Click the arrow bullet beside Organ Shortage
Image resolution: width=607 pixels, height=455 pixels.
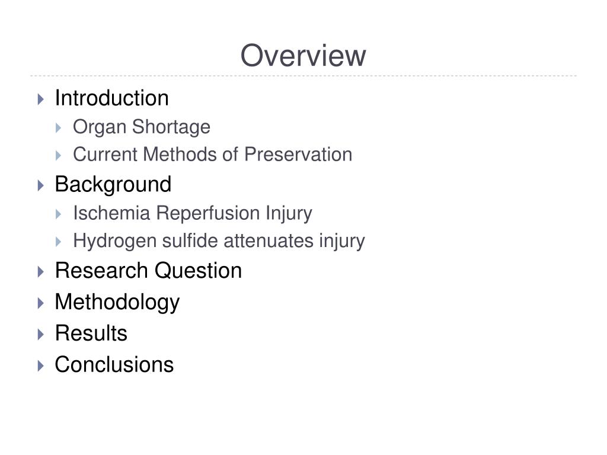point(59,128)
